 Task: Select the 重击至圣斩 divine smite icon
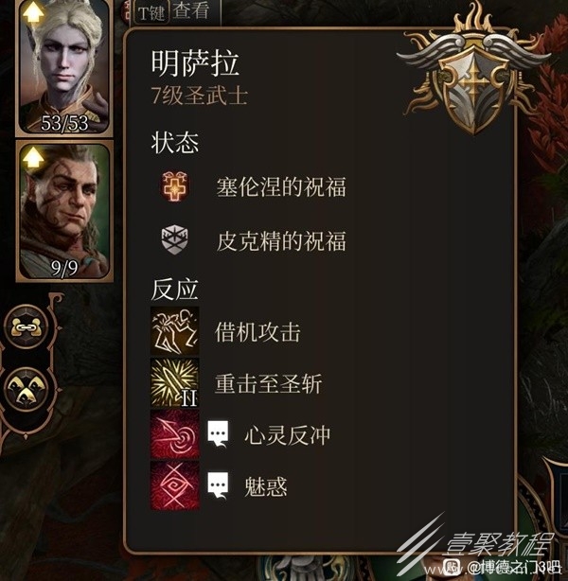(174, 383)
